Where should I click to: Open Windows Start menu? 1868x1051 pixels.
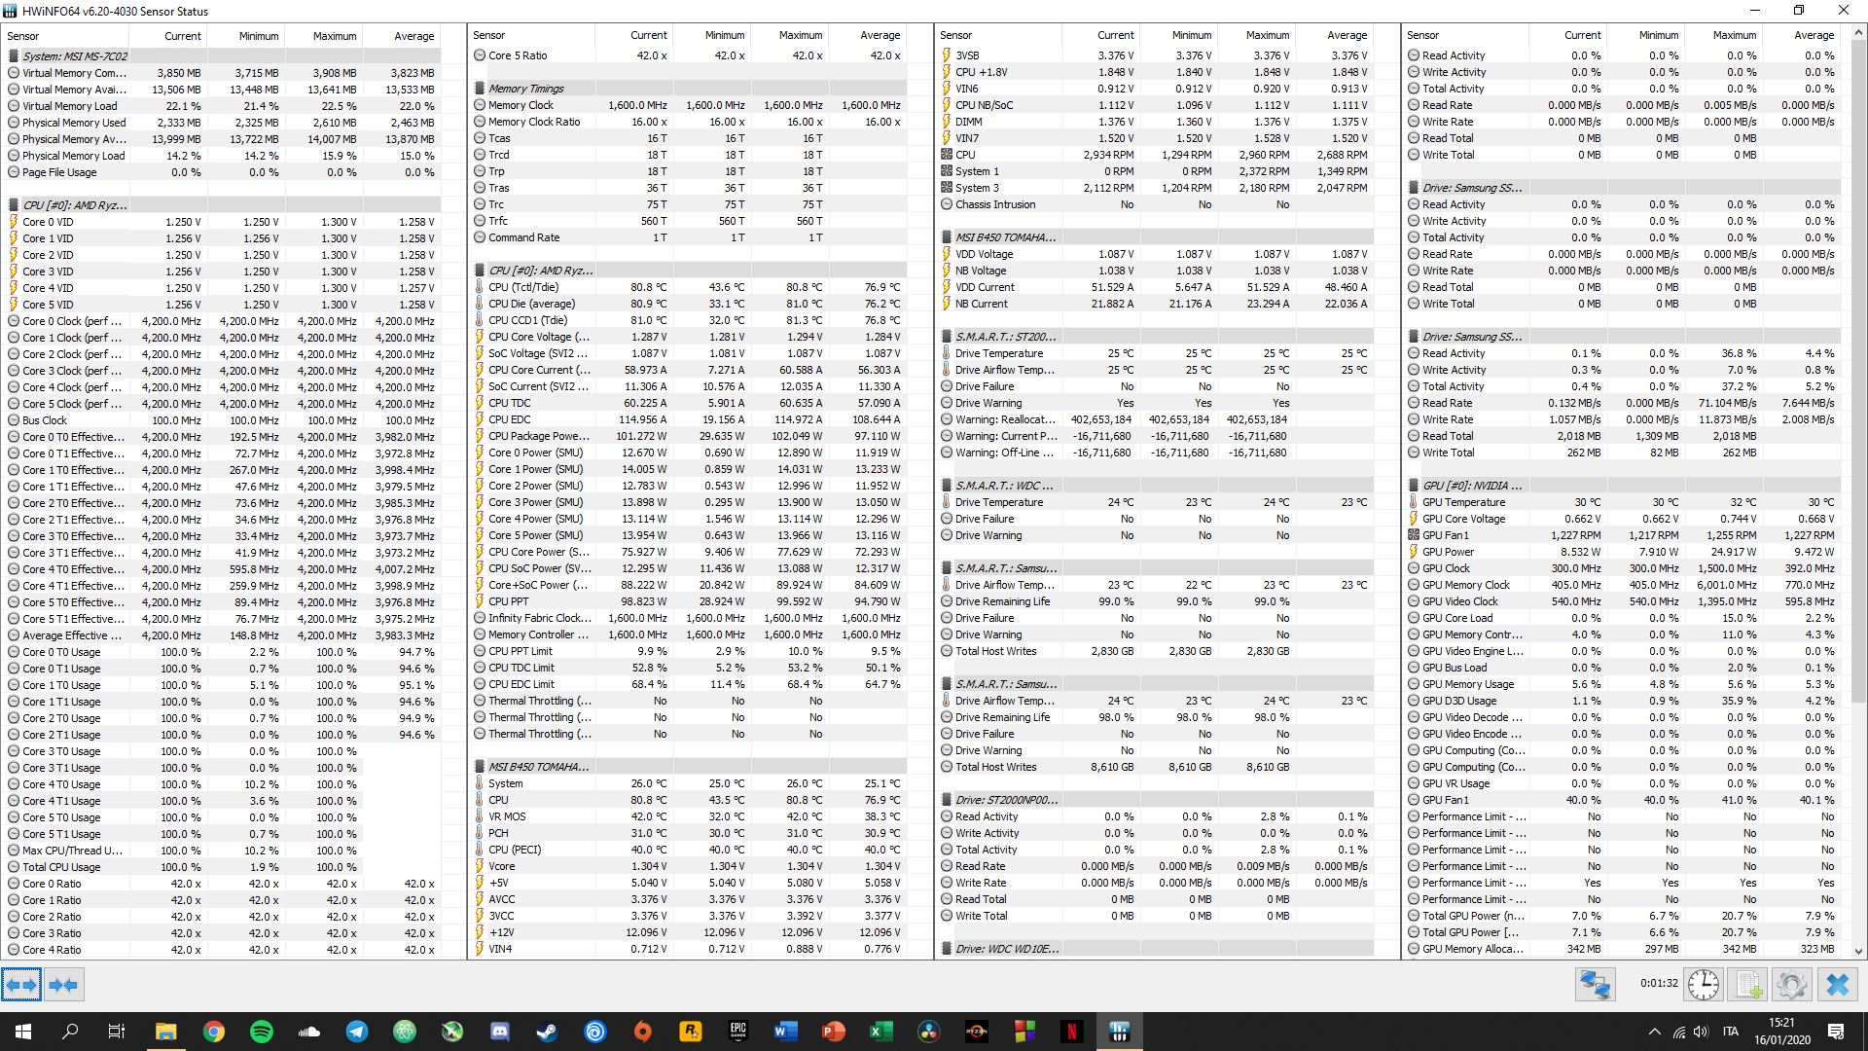click(23, 1032)
